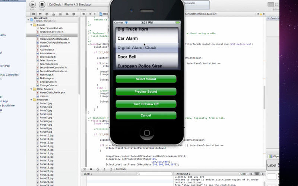Select the FirstViewController.m file

[52, 35]
